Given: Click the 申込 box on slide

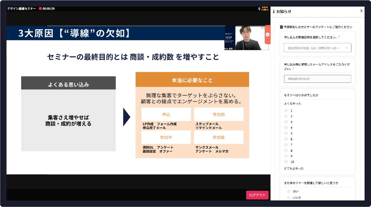Looking at the screenshot, I should click(166, 114).
